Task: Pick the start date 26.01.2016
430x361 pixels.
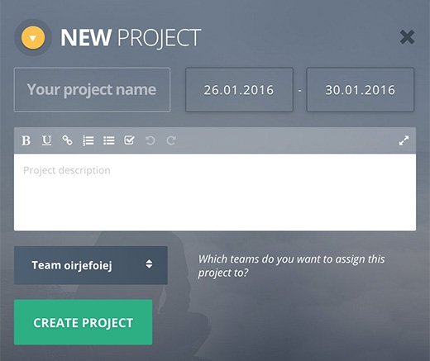Action: point(239,90)
